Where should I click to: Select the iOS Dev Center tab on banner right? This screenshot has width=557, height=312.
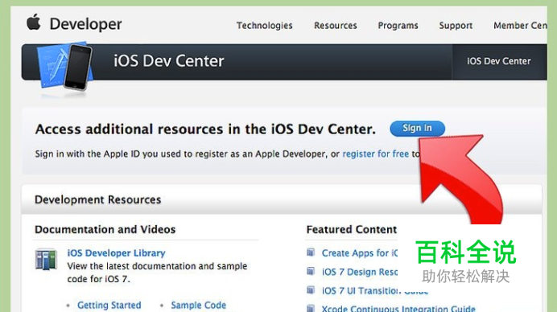click(x=499, y=61)
